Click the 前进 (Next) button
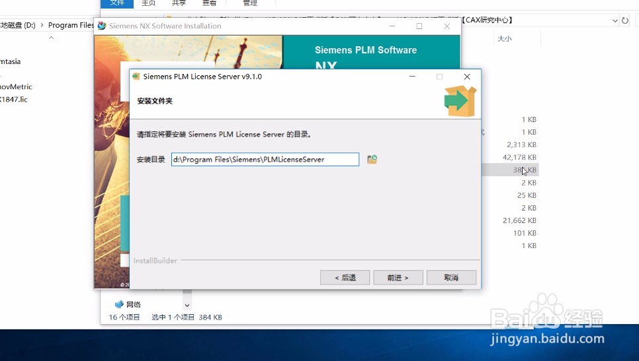The width and height of the screenshot is (639, 361). (x=398, y=278)
